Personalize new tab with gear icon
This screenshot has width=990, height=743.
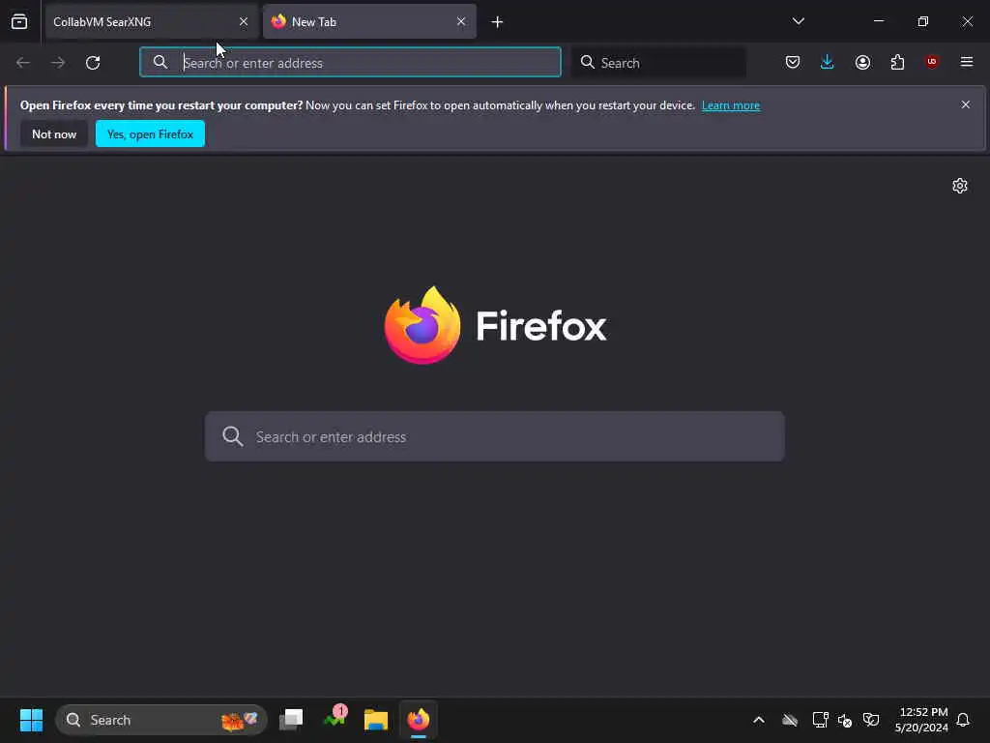click(x=960, y=186)
